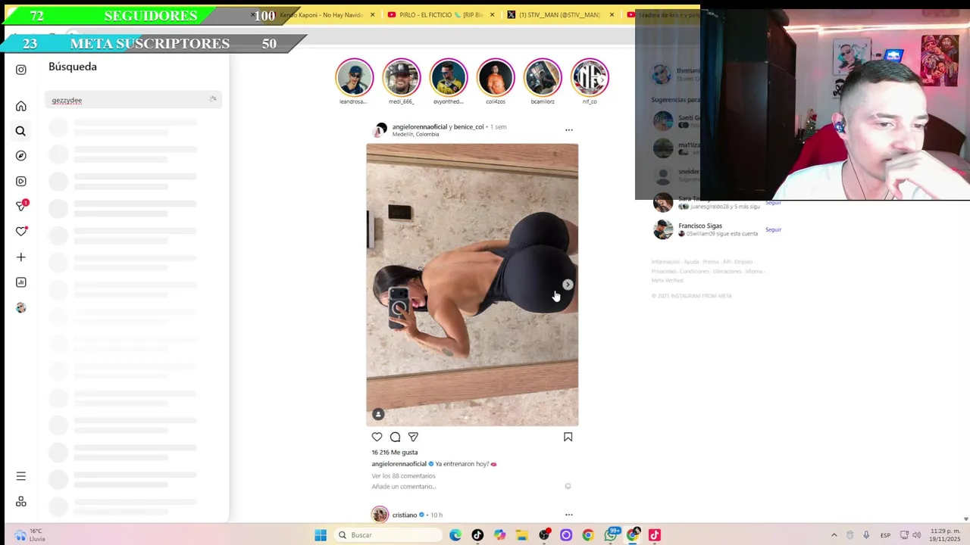View leandrosa story
This screenshot has width=970, height=545.
tap(354, 77)
